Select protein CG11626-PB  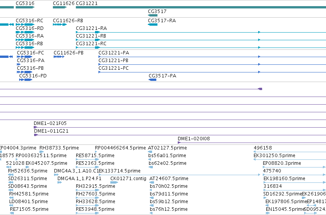69,53
